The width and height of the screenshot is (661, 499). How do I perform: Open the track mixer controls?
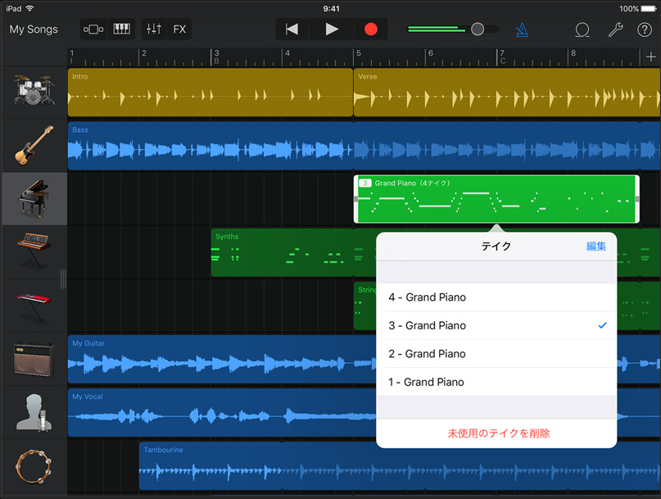coord(154,29)
